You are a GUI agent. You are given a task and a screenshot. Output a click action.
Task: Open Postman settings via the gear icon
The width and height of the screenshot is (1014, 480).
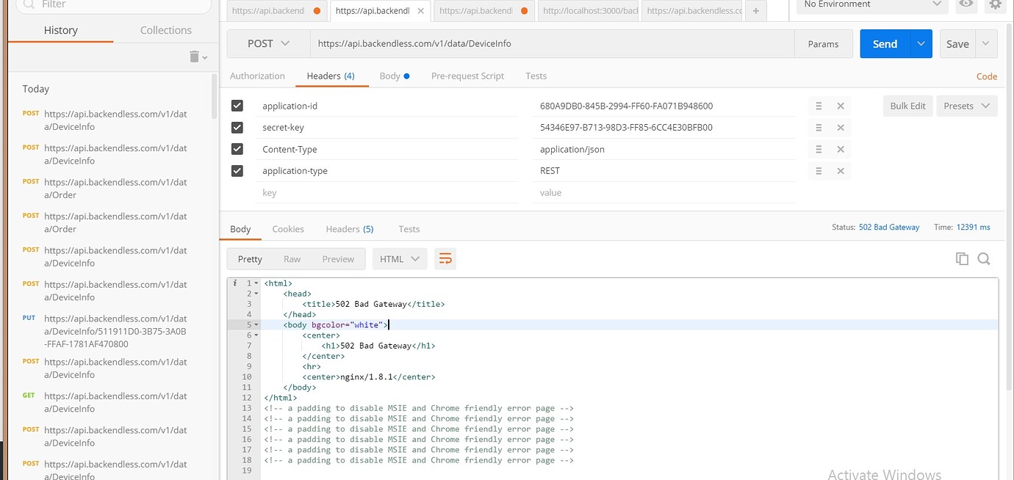point(996,6)
